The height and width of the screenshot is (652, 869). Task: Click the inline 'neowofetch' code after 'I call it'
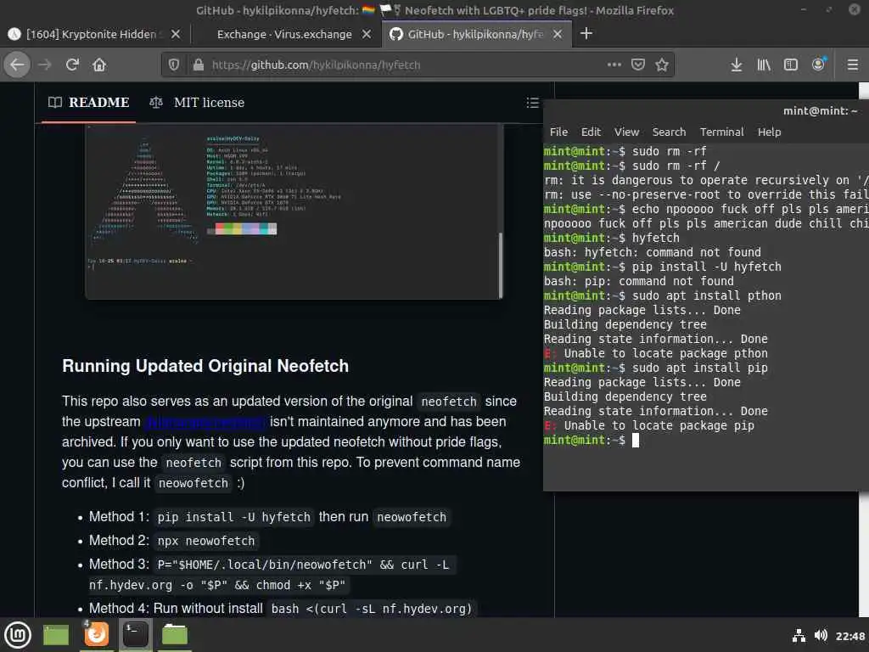[x=193, y=483]
